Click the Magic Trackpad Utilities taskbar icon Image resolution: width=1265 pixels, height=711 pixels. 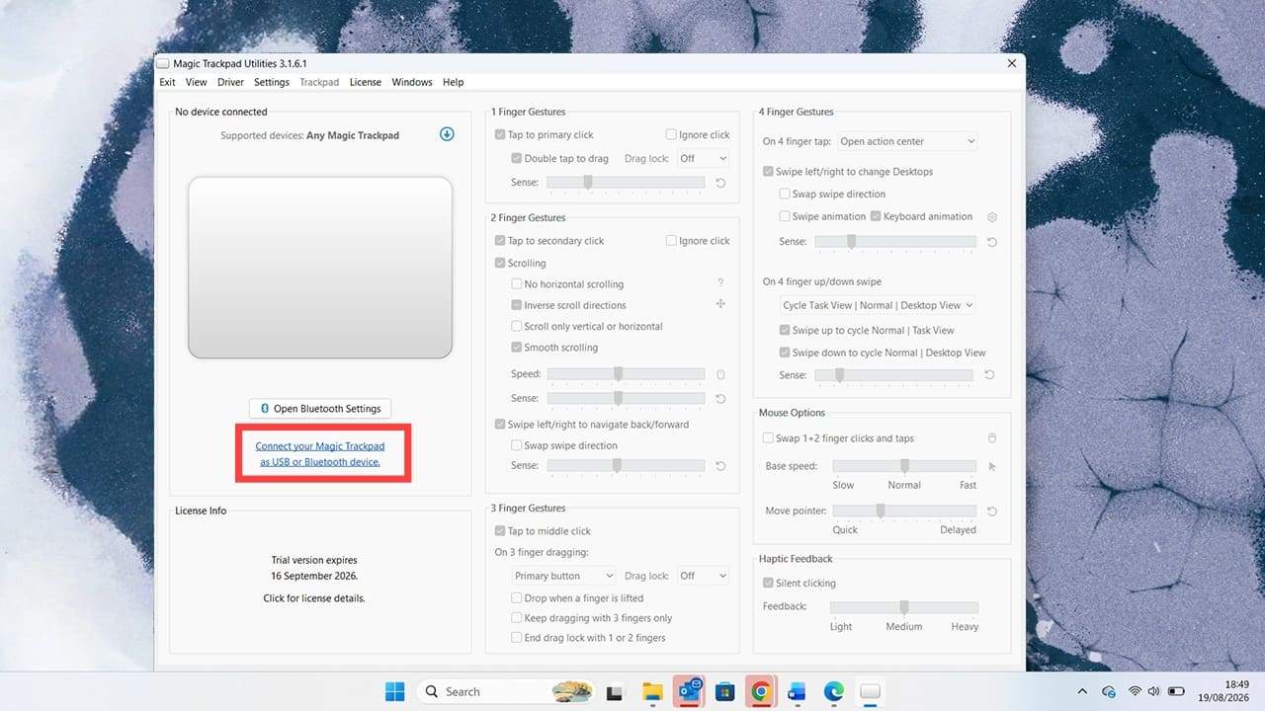click(x=871, y=691)
